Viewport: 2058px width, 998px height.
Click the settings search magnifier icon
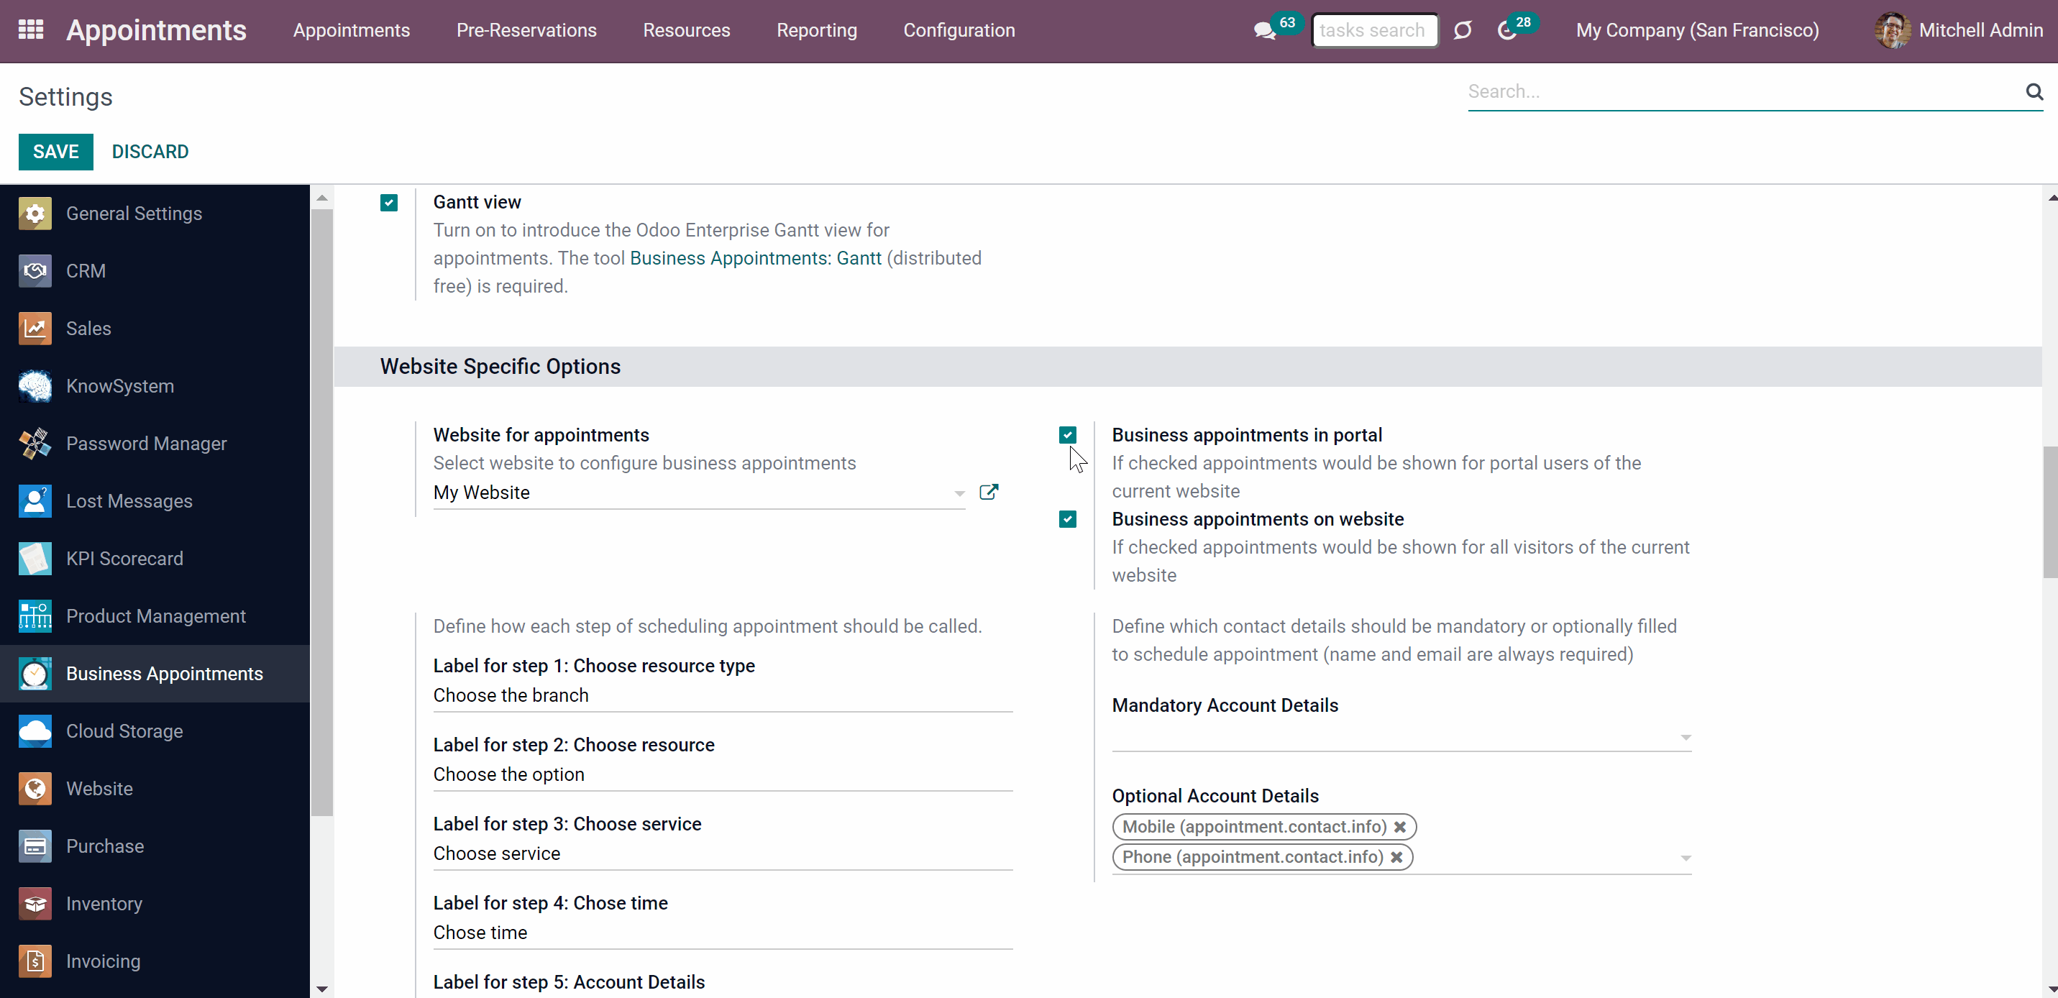point(2034,92)
